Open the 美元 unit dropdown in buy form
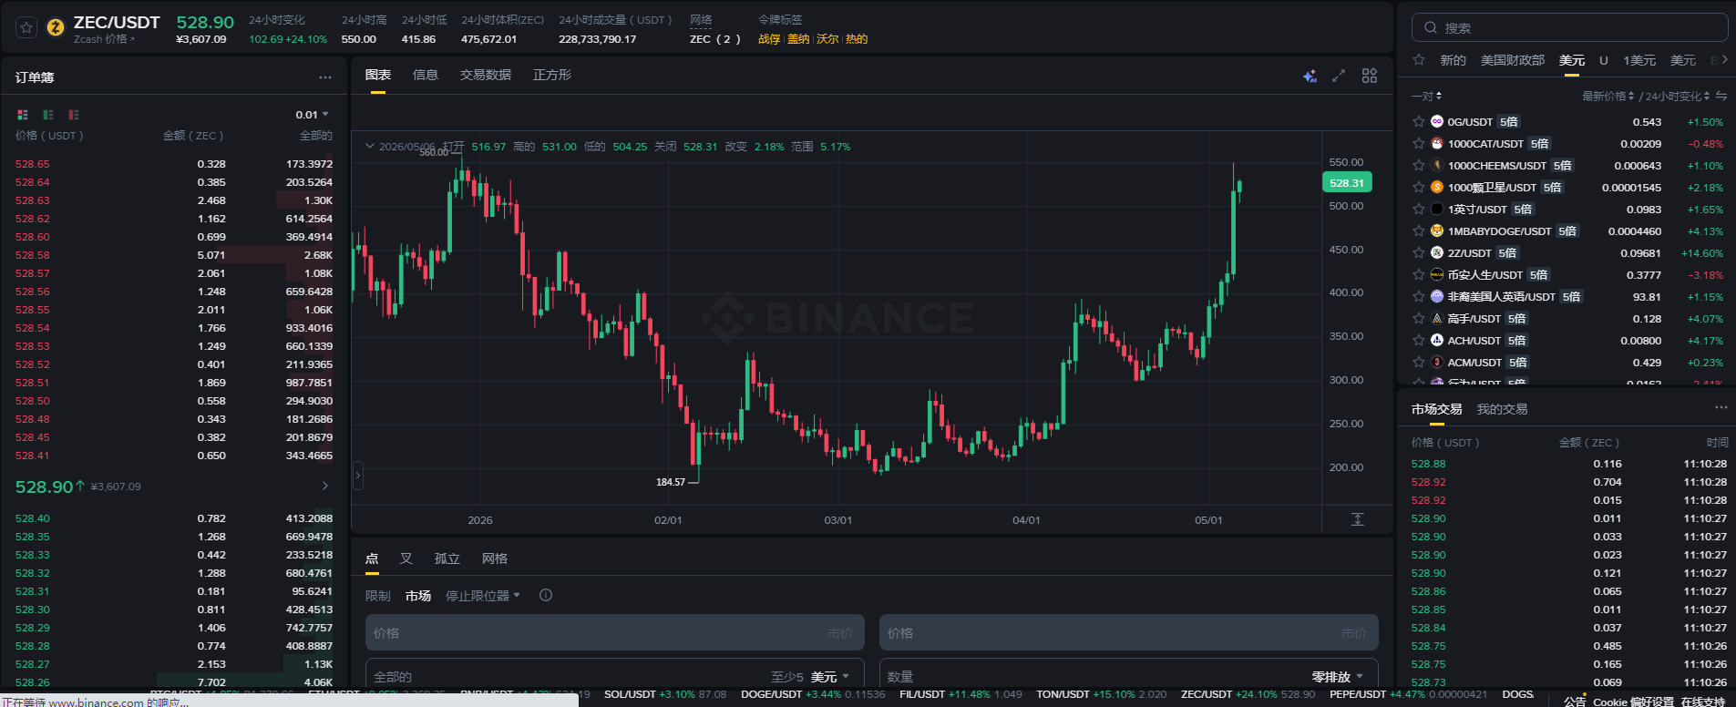The height and width of the screenshot is (707, 1736). pos(830,677)
